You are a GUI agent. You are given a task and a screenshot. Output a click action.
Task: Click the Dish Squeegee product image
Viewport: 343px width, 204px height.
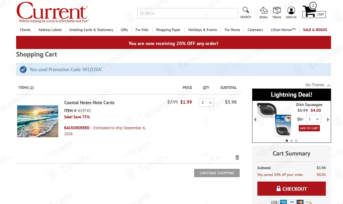(274, 120)
